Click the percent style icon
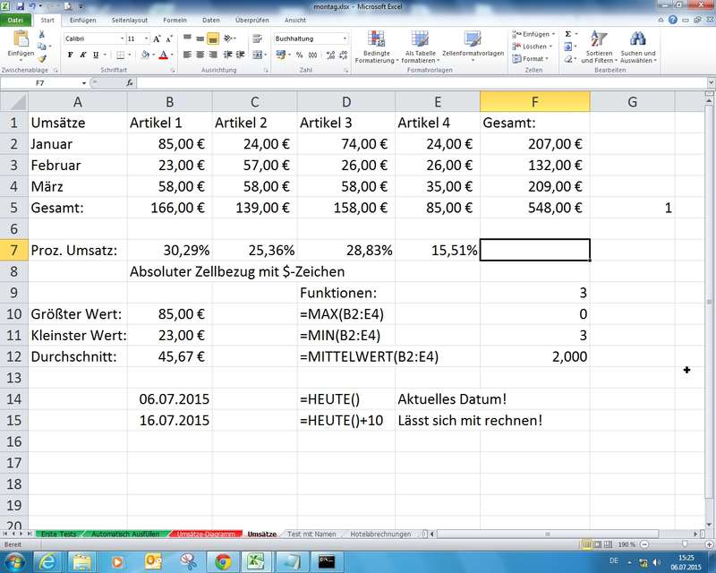Screen dimensions: 716x573 [x=297, y=55]
